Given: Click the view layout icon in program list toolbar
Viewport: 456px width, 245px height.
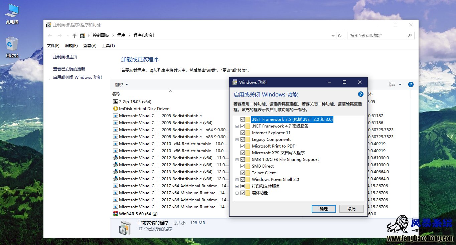Looking at the screenshot, I should pyautogui.click(x=392, y=84).
